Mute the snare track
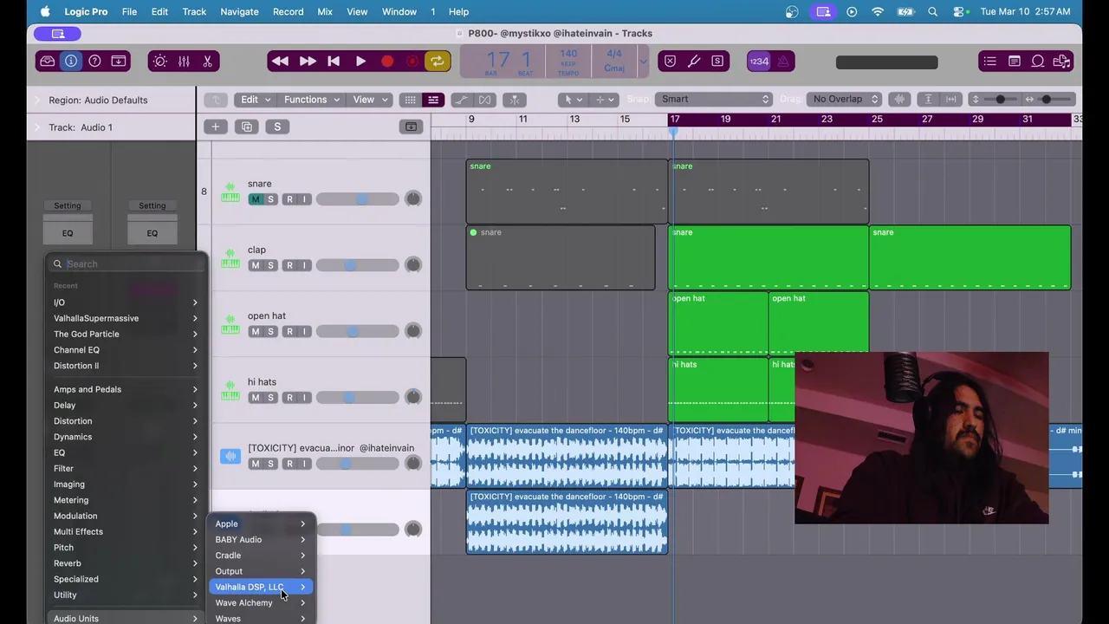This screenshot has width=1109, height=624. (255, 199)
